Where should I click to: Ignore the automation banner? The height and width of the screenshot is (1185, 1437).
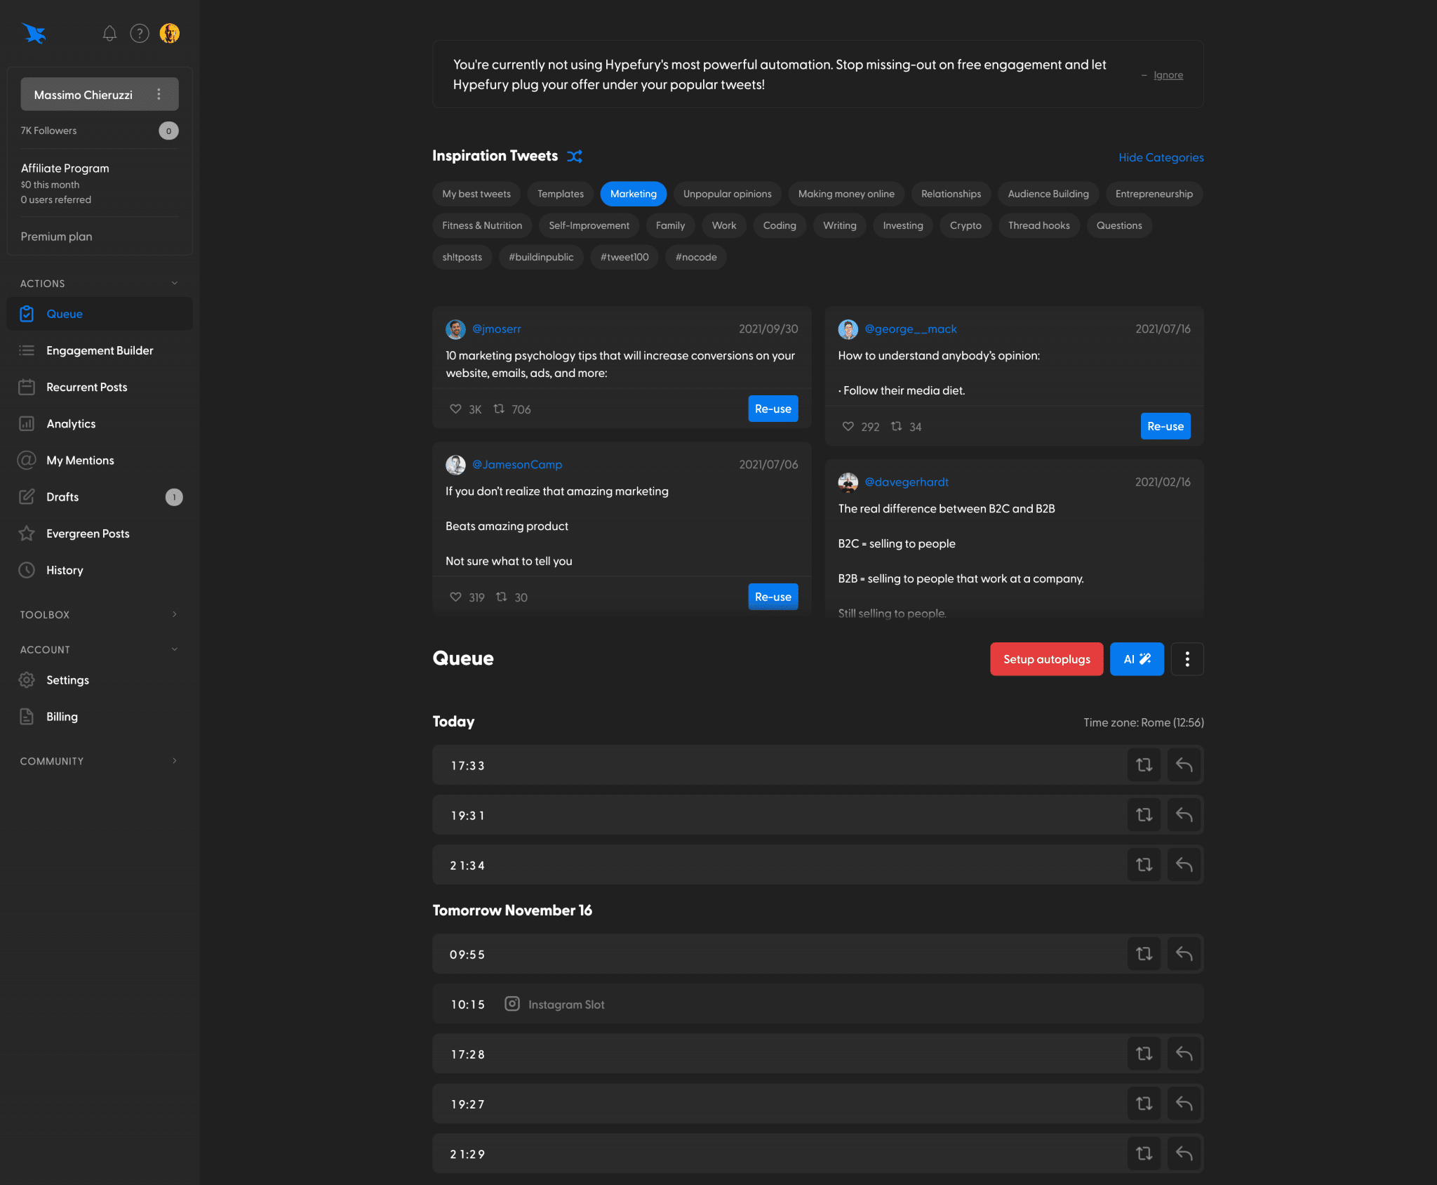pyautogui.click(x=1168, y=75)
